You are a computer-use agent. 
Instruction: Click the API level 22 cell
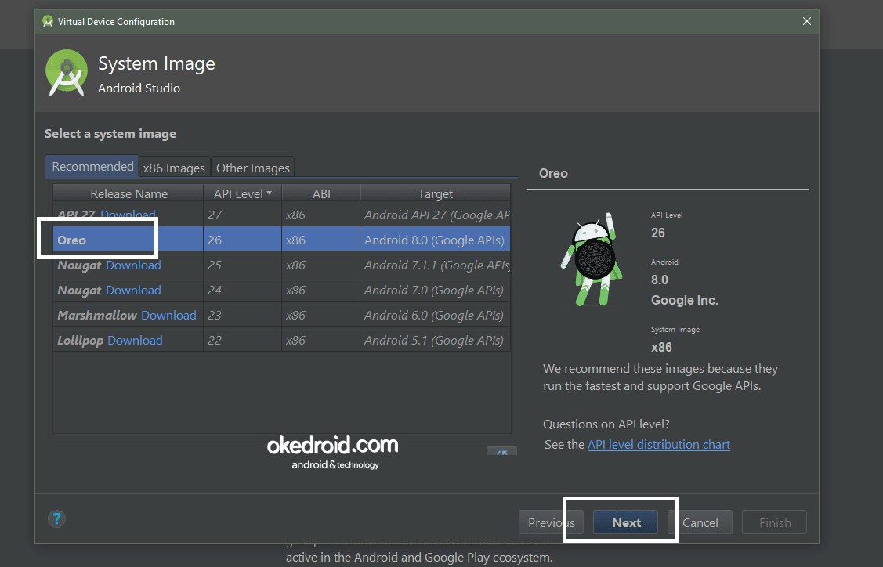point(242,340)
